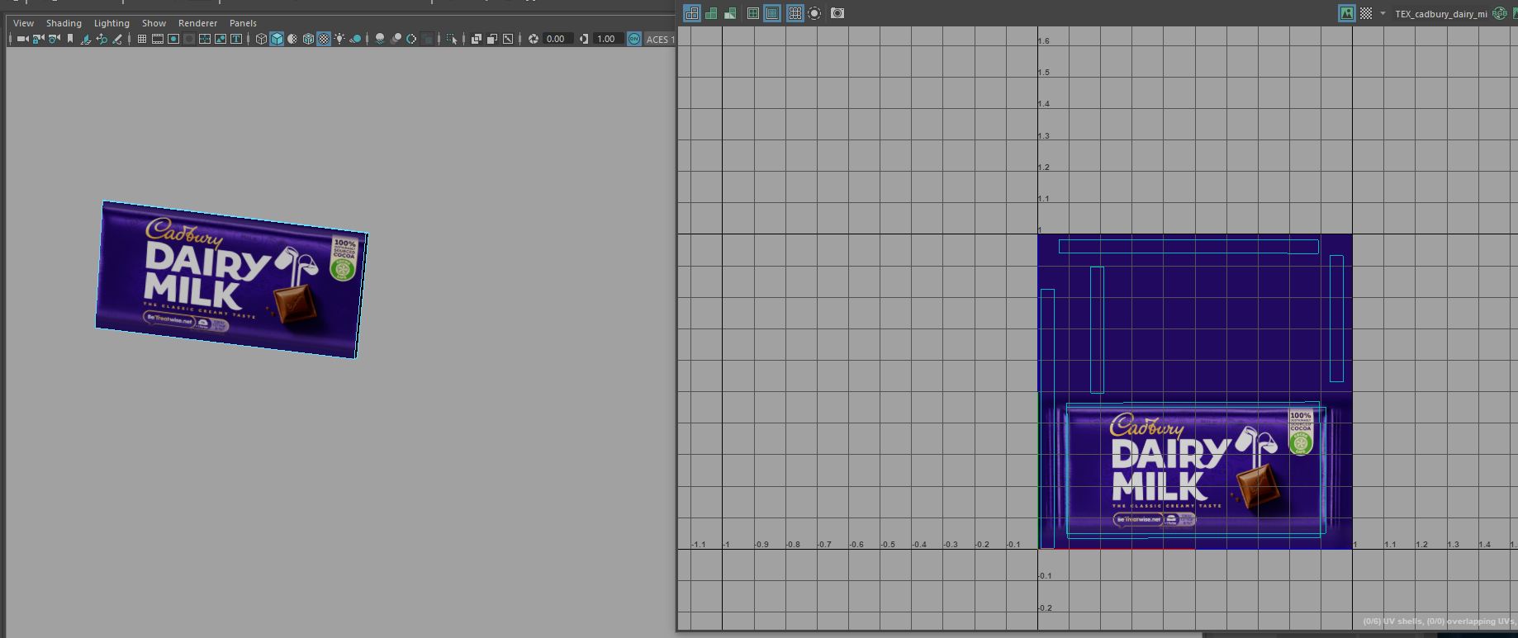Toggle UV editor shaded shells icon

click(711, 13)
